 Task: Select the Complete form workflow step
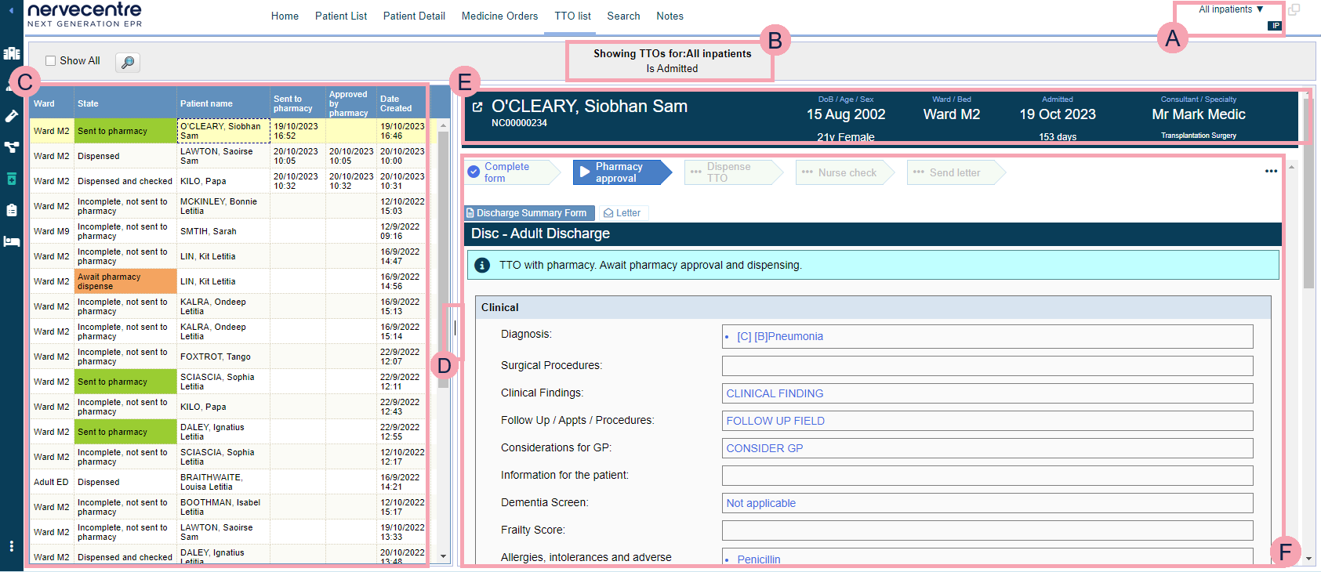point(506,172)
